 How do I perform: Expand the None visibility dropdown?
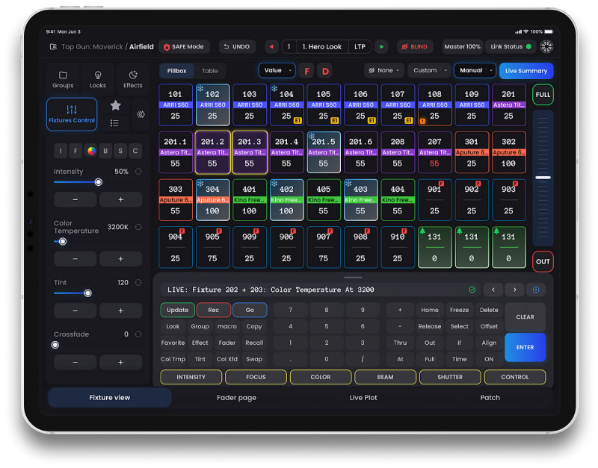coord(384,70)
